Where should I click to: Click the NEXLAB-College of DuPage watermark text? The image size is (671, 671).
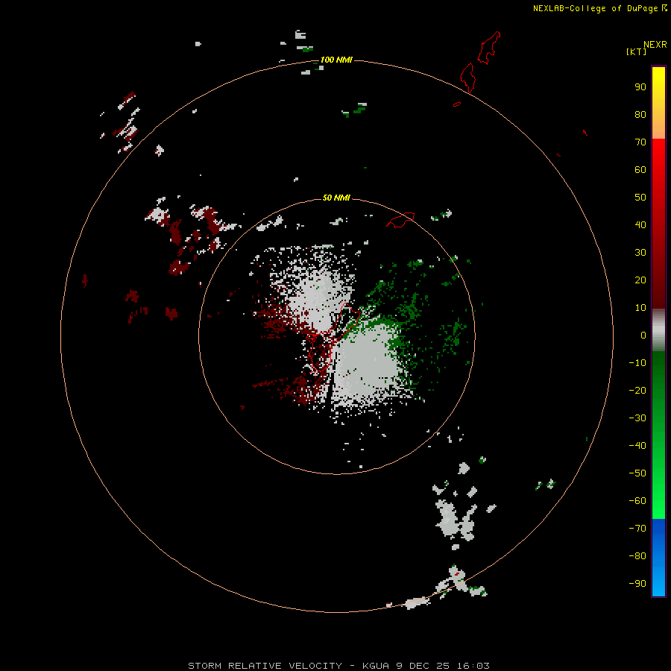(x=600, y=8)
